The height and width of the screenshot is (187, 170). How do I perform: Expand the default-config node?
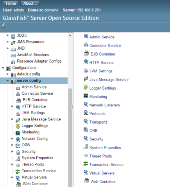point(8,74)
